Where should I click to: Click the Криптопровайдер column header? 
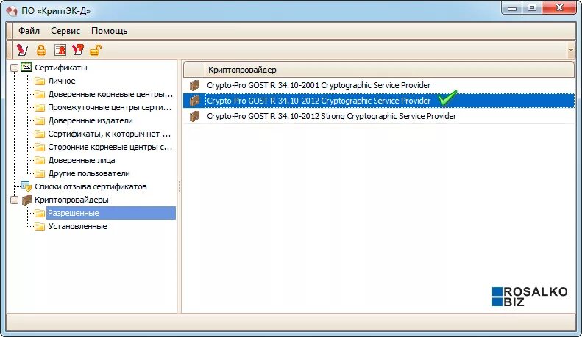(x=389, y=70)
